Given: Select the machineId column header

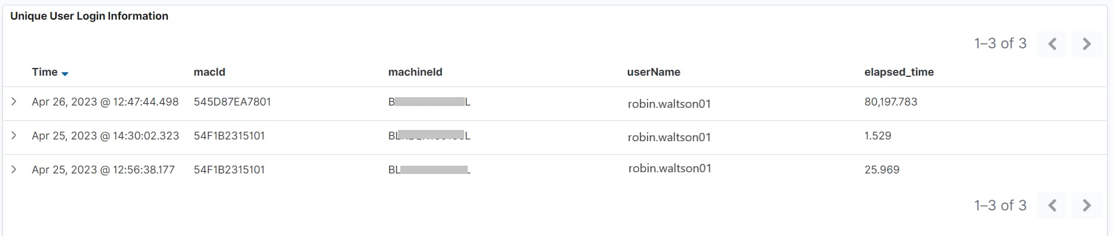Looking at the screenshot, I should tap(415, 72).
